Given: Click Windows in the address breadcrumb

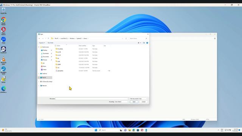Looking at the screenshot, I should [72, 39].
